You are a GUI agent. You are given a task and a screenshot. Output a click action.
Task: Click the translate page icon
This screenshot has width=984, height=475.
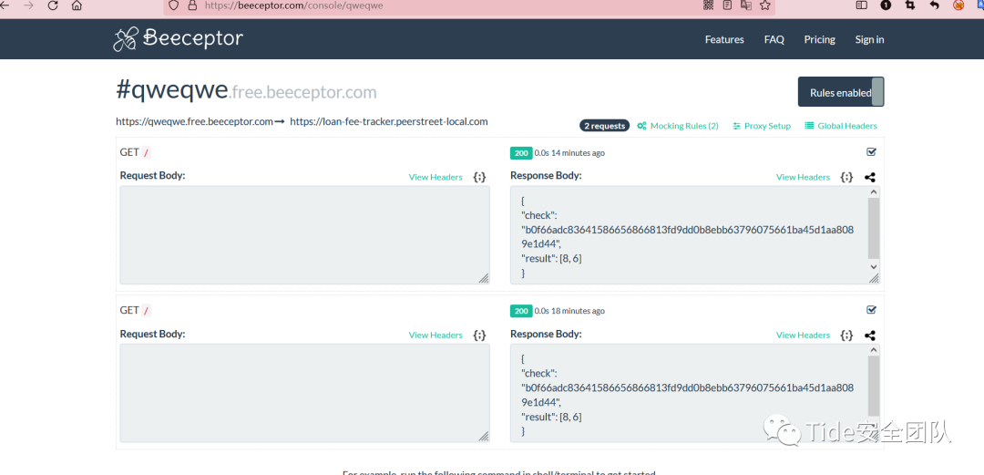(745, 5)
